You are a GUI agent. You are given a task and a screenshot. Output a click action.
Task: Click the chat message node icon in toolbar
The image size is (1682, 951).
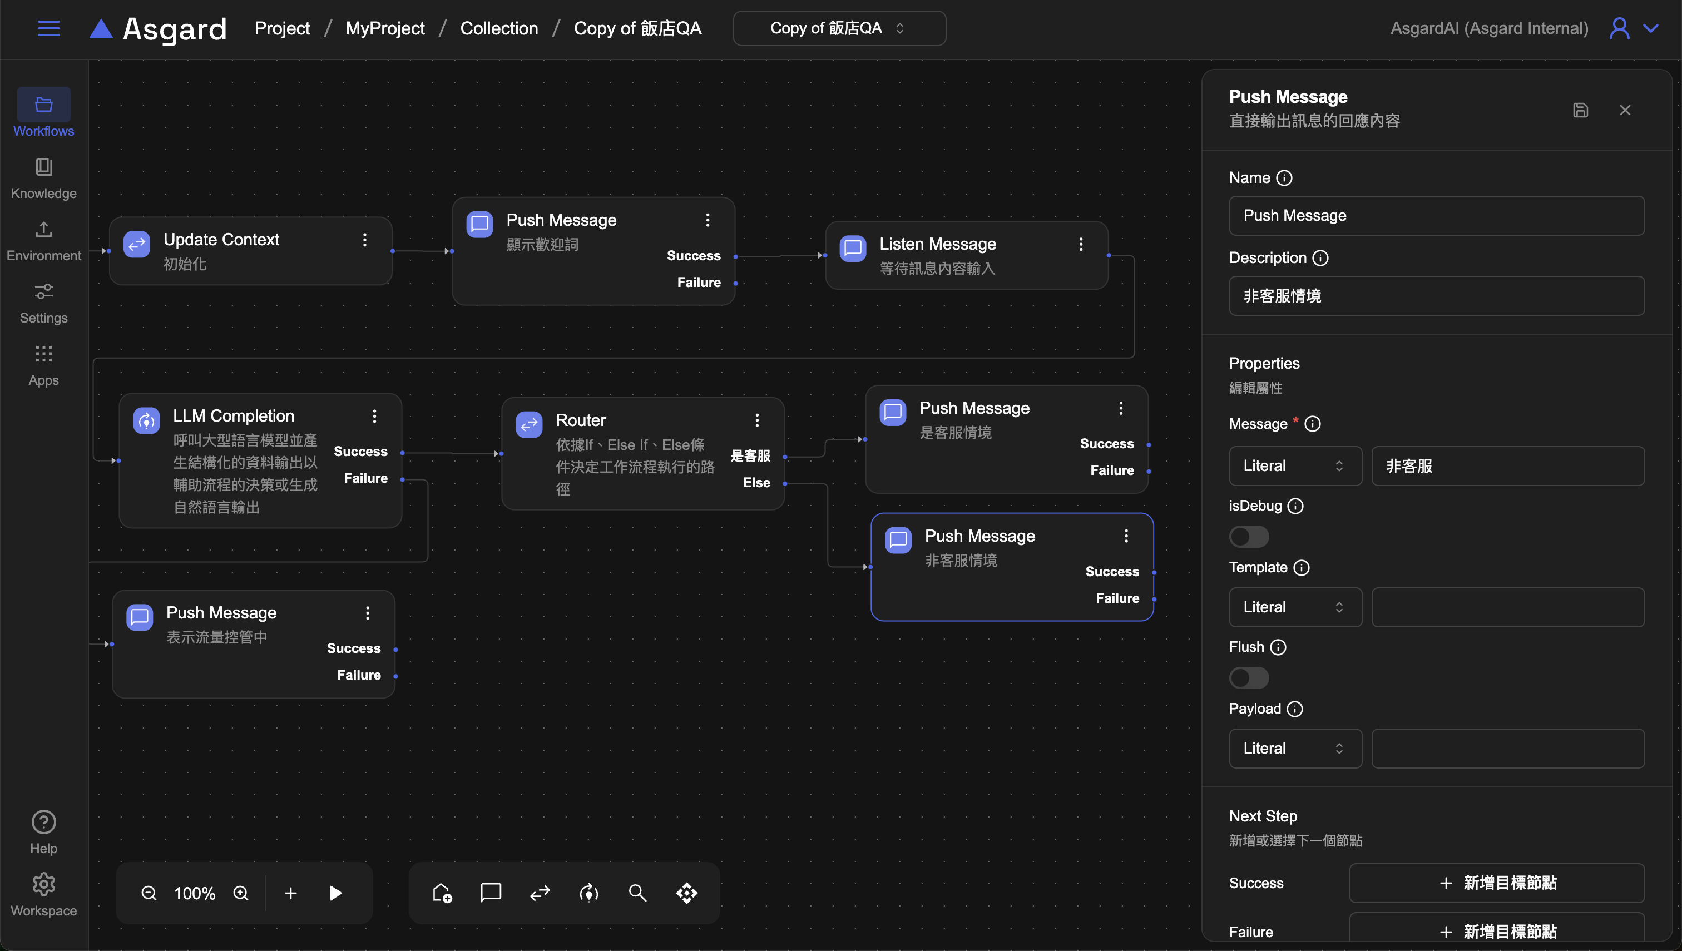point(491,892)
